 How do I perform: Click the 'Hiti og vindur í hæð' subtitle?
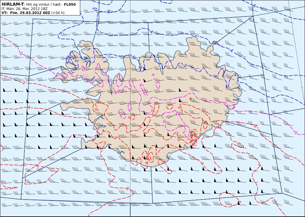(43, 5)
